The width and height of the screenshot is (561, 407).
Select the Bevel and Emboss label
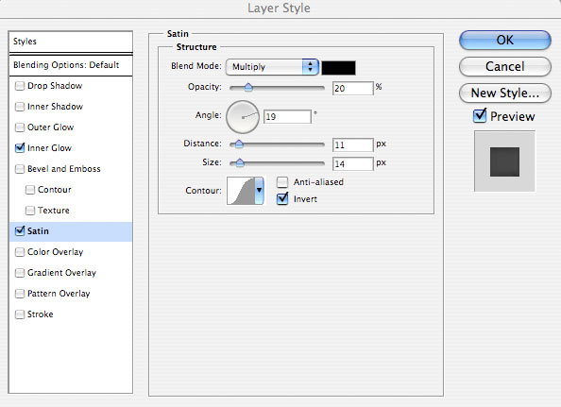click(64, 169)
